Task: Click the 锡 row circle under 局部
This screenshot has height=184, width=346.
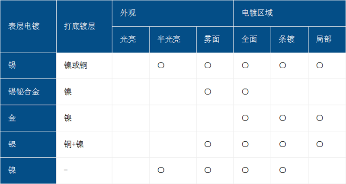Action: (x=320, y=66)
